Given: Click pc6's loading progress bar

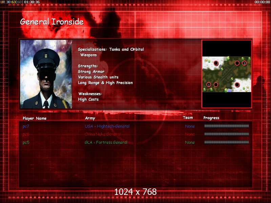Looking at the screenshot, I should tap(227, 134).
